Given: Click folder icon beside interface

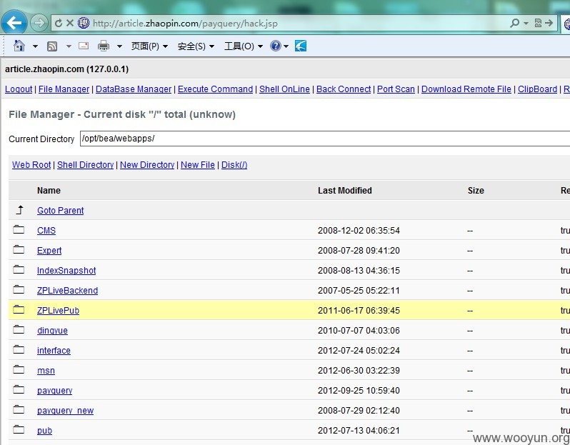Looking at the screenshot, I should (x=19, y=350).
